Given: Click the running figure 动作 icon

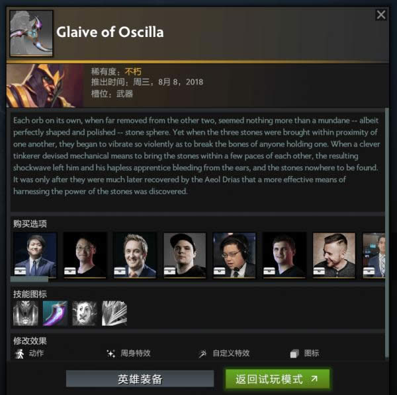Looking at the screenshot, I should (x=19, y=353).
